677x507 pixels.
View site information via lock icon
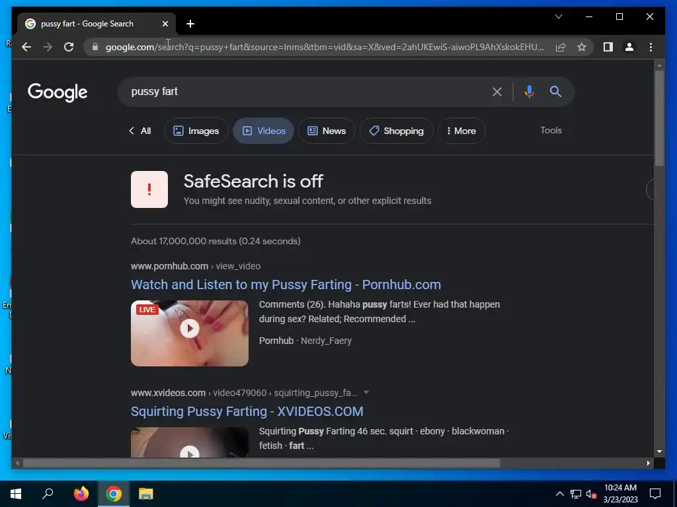pos(95,47)
